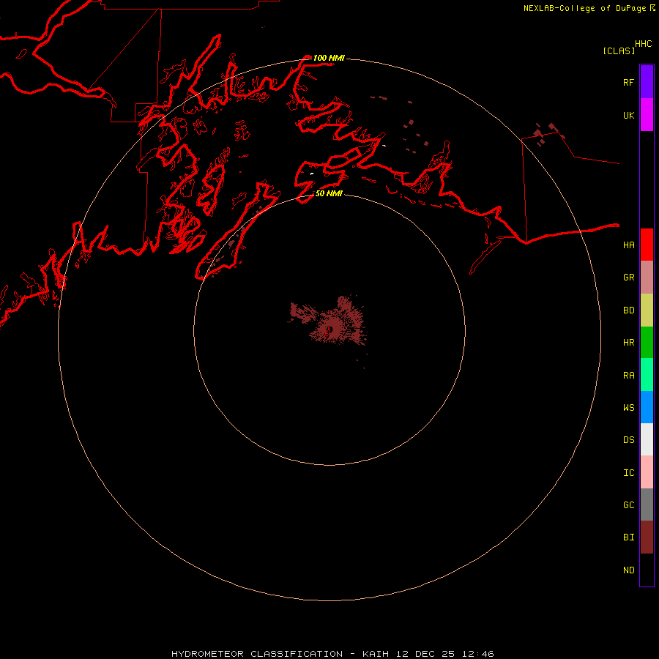Click the 100 NMI range ring label
The width and height of the screenshot is (659, 659).
click(329, 58)
